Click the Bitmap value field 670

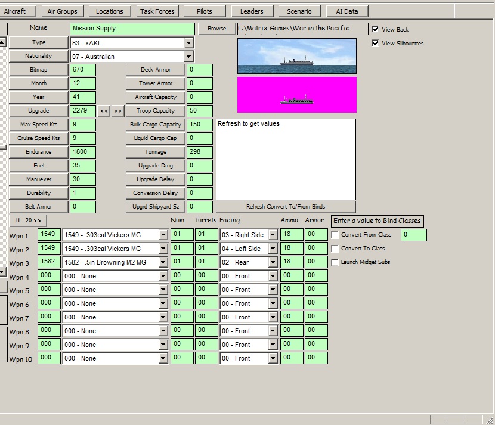pos(83,70)
